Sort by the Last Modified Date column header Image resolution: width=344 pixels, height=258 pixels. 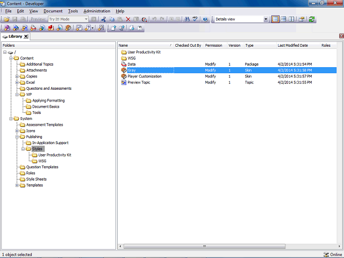298,45
